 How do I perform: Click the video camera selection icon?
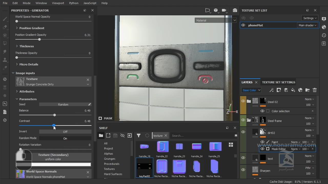coord(224,10)
